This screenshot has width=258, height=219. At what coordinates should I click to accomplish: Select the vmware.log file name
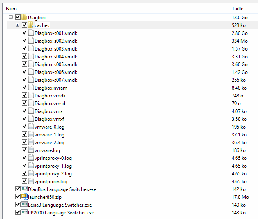47,150
